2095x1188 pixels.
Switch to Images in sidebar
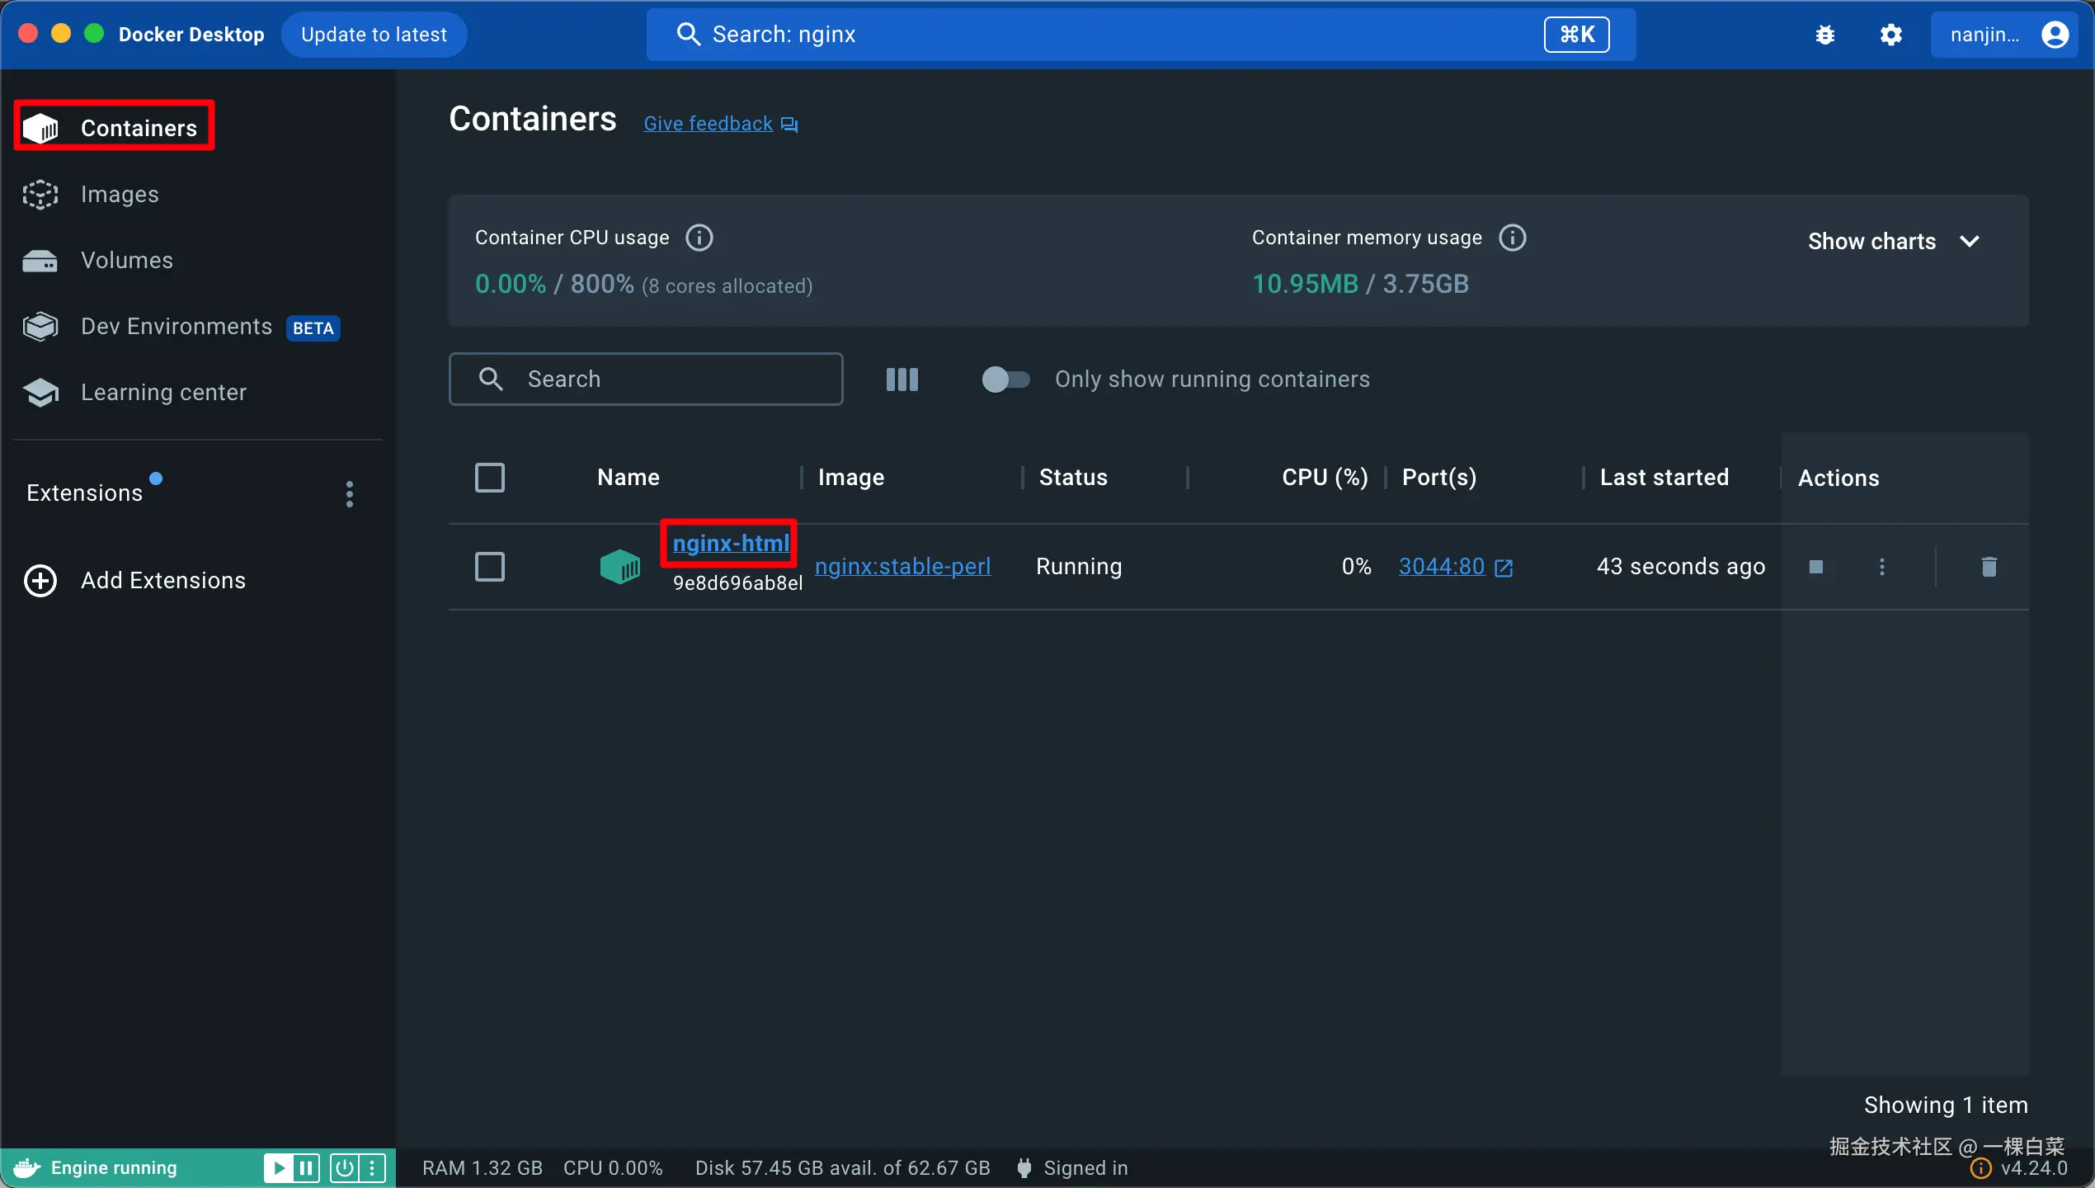[x=120, y=195]
